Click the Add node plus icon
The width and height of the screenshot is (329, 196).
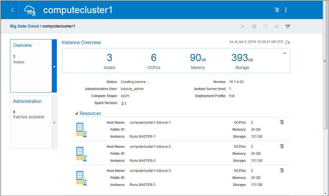pos(277,26)
